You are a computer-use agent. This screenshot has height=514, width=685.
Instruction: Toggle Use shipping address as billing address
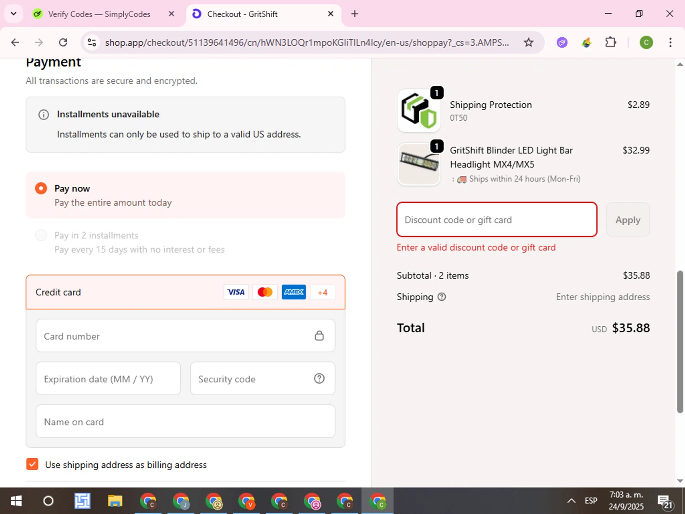coord(32,464)
